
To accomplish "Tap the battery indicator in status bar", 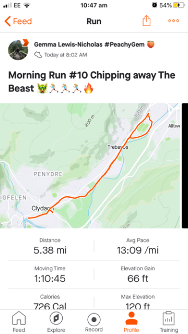I will (179, 5).
